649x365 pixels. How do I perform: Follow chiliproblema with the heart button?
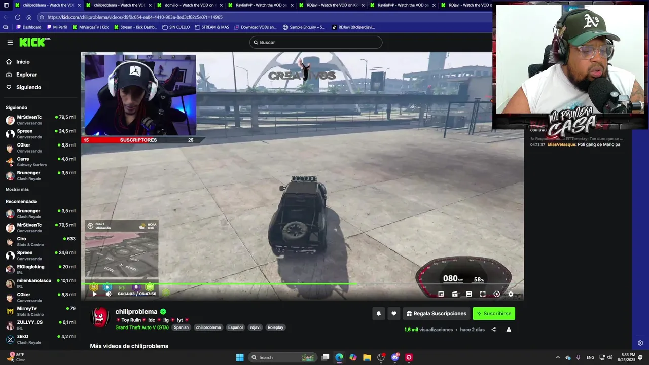394,314
